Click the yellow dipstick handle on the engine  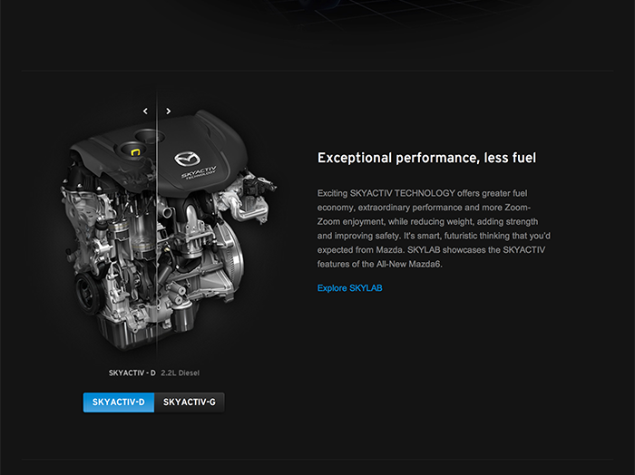(x=135, y=152)
